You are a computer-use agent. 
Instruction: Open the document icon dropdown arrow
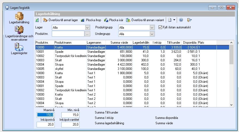(174, 20)
